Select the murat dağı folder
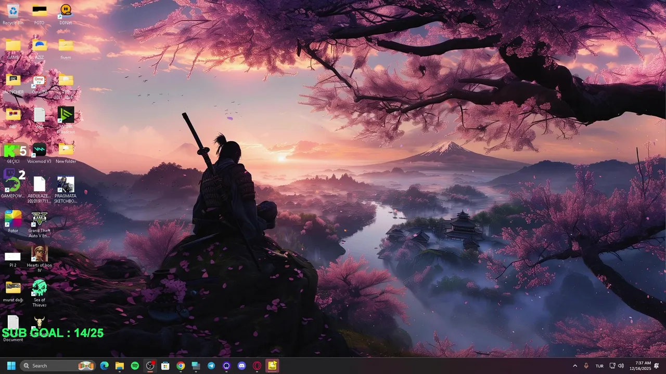Image resolution: width=666 pixels, height=374 pixels. (13, 291)
